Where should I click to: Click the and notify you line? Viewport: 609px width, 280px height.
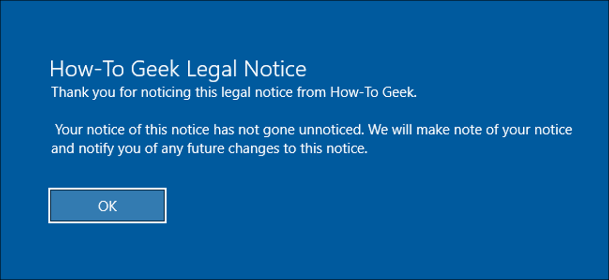[209, 150]
